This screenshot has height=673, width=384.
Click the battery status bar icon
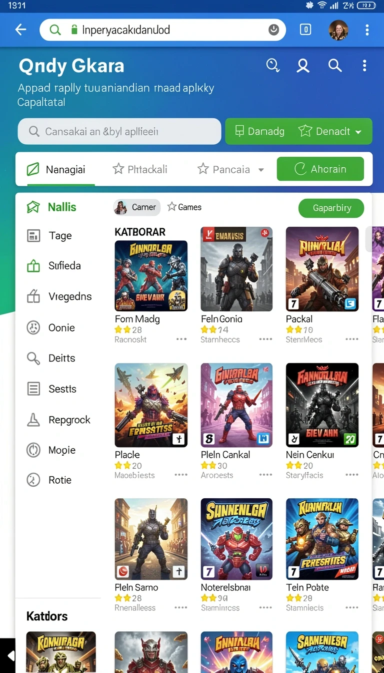click(x=367, y=5)
